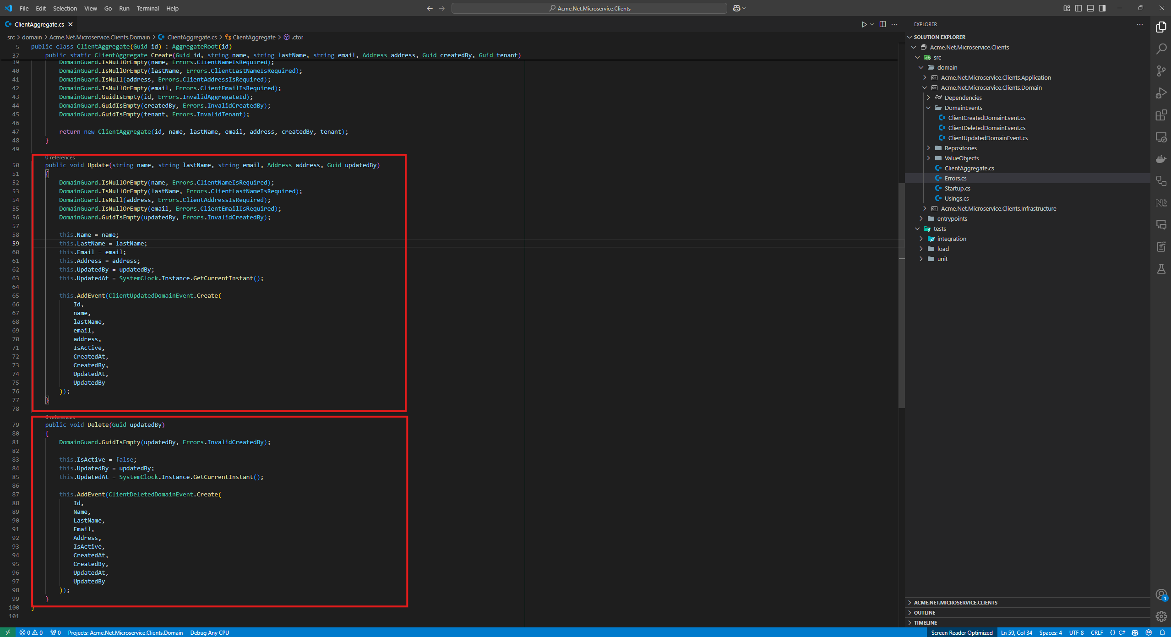Click the Go Forward arrow in title bar
Screen dimensions: 1171x637
[x=441, y=8]
